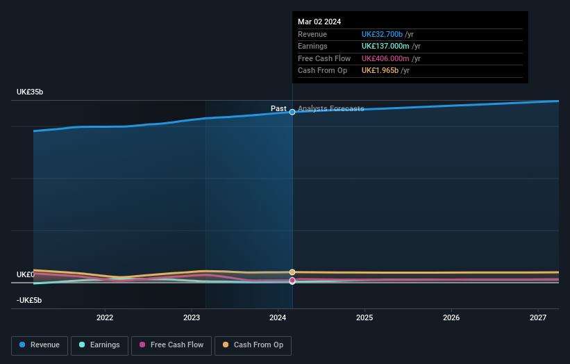The height and width of the screenshot is (364, 570).
Task: Click the 2024 x-axis label
Action: 278,317
